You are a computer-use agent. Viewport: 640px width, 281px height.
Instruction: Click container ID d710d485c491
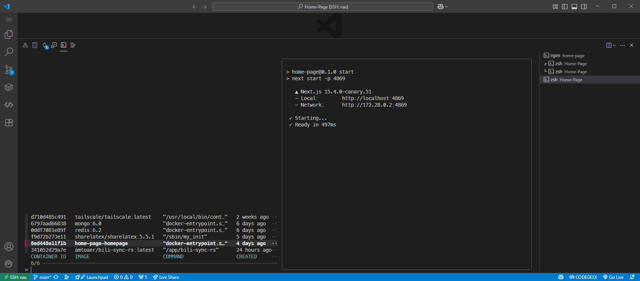(48, 217)
